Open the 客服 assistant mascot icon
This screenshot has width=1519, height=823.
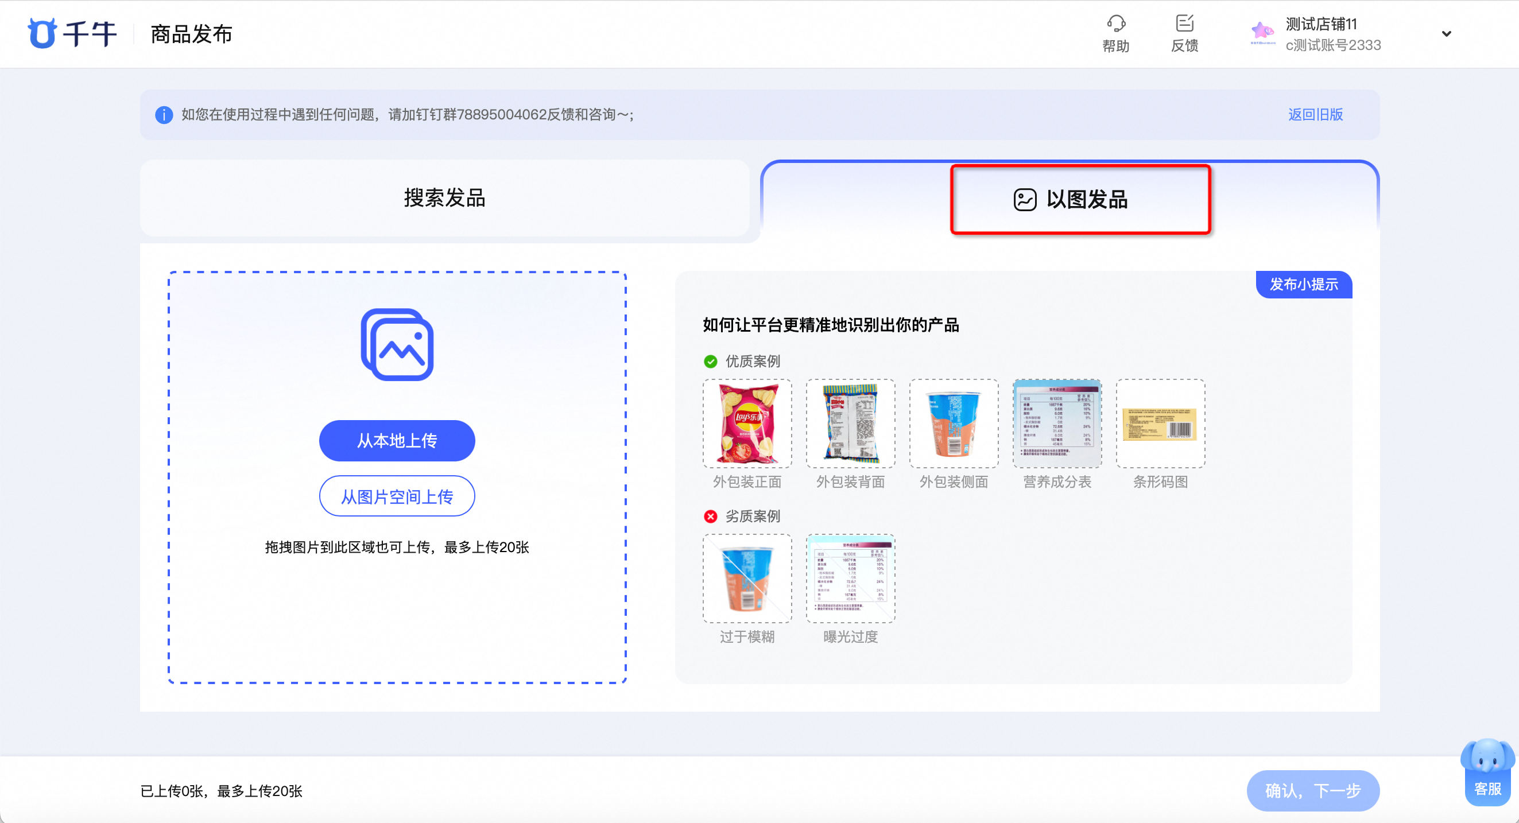[1487, 772]
